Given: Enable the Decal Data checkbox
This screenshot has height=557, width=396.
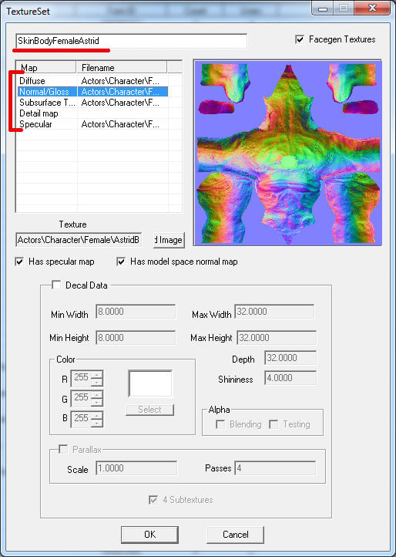Looking at the screenshot, I should (56, 285).
